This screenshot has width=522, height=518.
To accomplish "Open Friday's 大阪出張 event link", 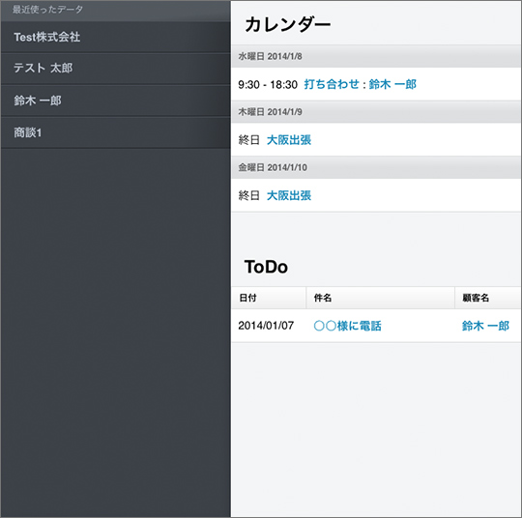I will (x=289, y=195).
